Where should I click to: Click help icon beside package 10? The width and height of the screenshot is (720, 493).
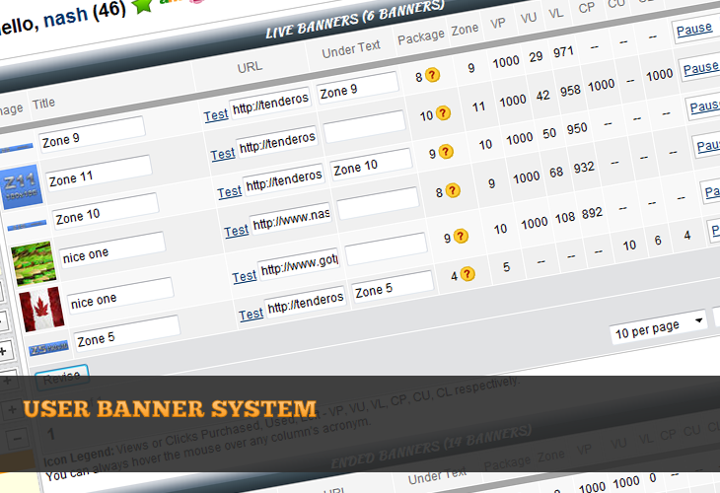click(443, 113)
